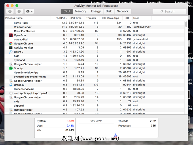This screenshot has height=145, width=193.
Task: Click the Boom 2 process icon
Action: 11,52
